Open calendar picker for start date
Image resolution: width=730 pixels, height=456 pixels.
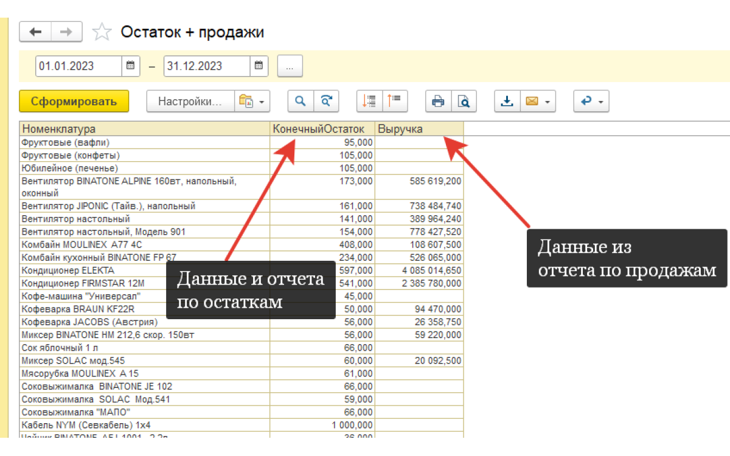point(130,66)
